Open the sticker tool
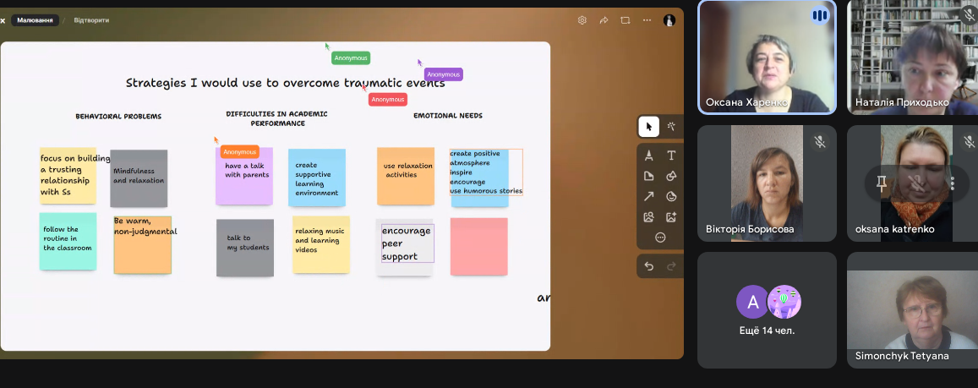This screenshot has height=388, width=978. click(x=671, y=196)
